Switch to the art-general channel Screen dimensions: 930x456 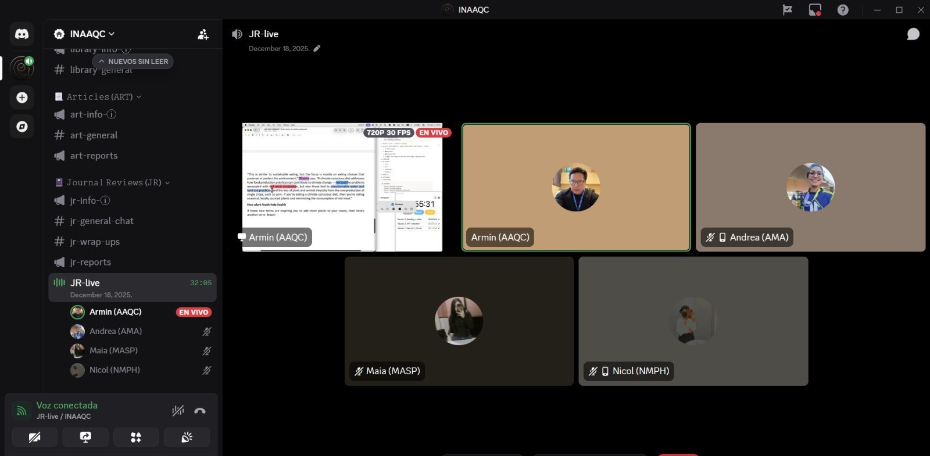(x=94, y=135)
